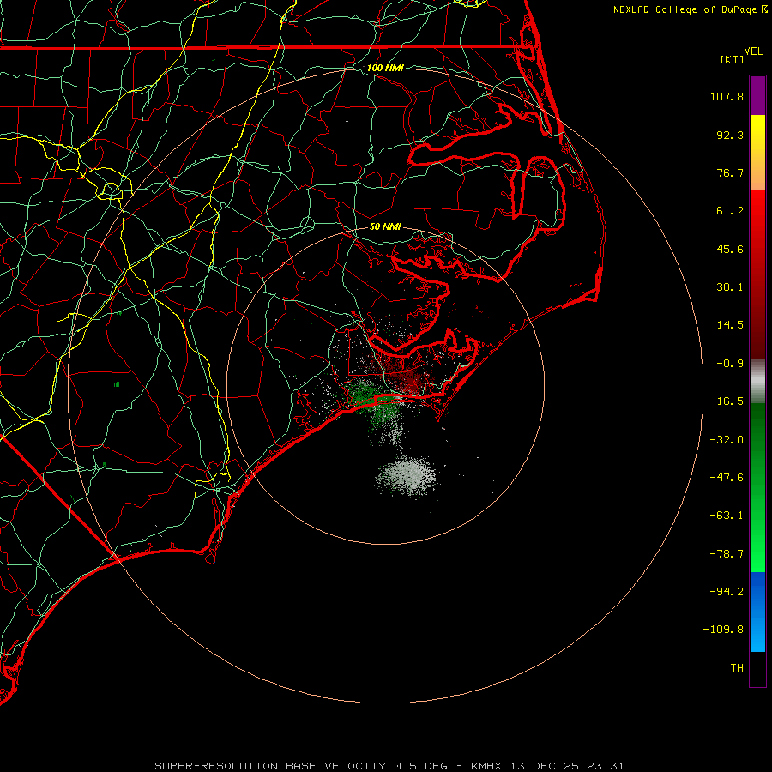The image size is (772, 772).
Task: Click the 61.2 legend value
Action: (730, 211)
